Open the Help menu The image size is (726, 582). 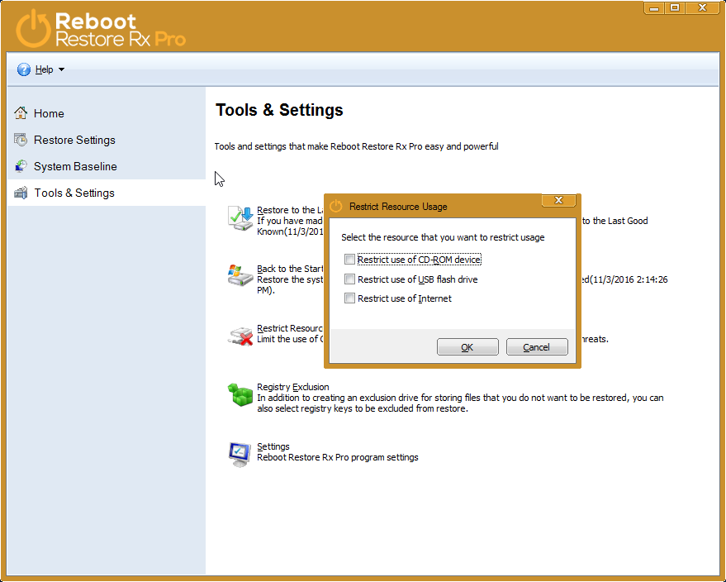44,69
